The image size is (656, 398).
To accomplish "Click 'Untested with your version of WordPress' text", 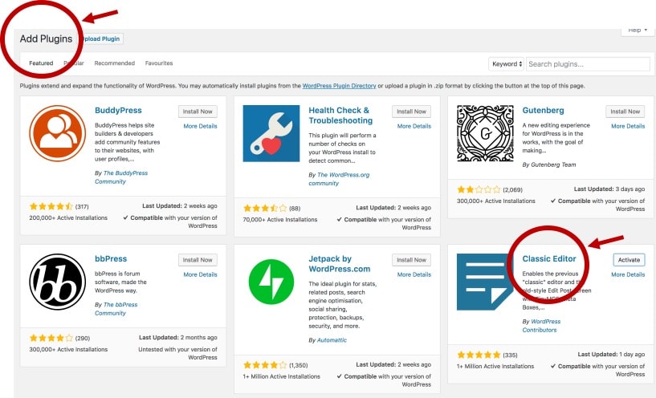I will click(177, 353).
